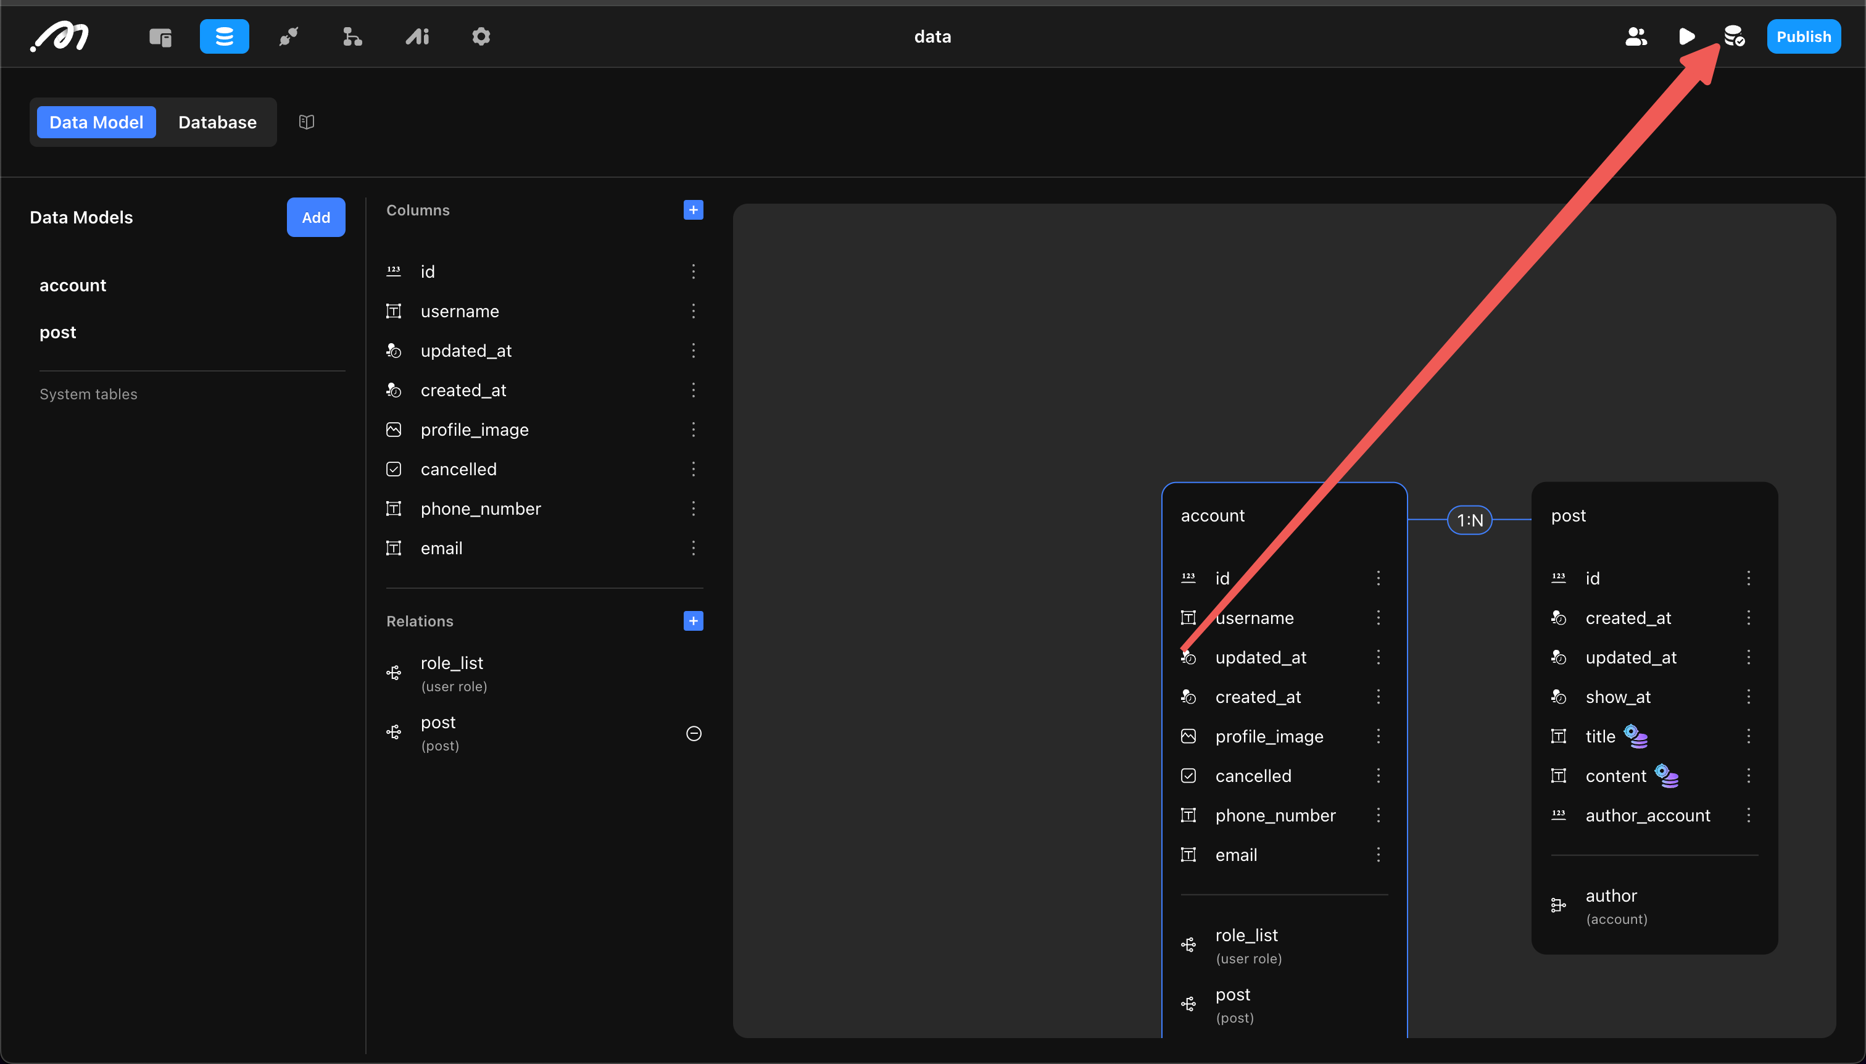Screen dimensions: 1866x1064
Task: Open options menu for username column
Action: point(694,311)
